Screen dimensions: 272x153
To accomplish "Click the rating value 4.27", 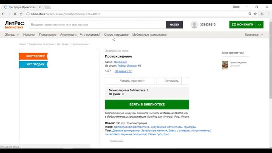I will [x=108, y=71].
